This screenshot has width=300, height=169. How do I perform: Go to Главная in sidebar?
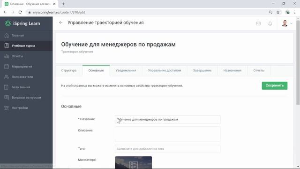[x=18, y=36]
